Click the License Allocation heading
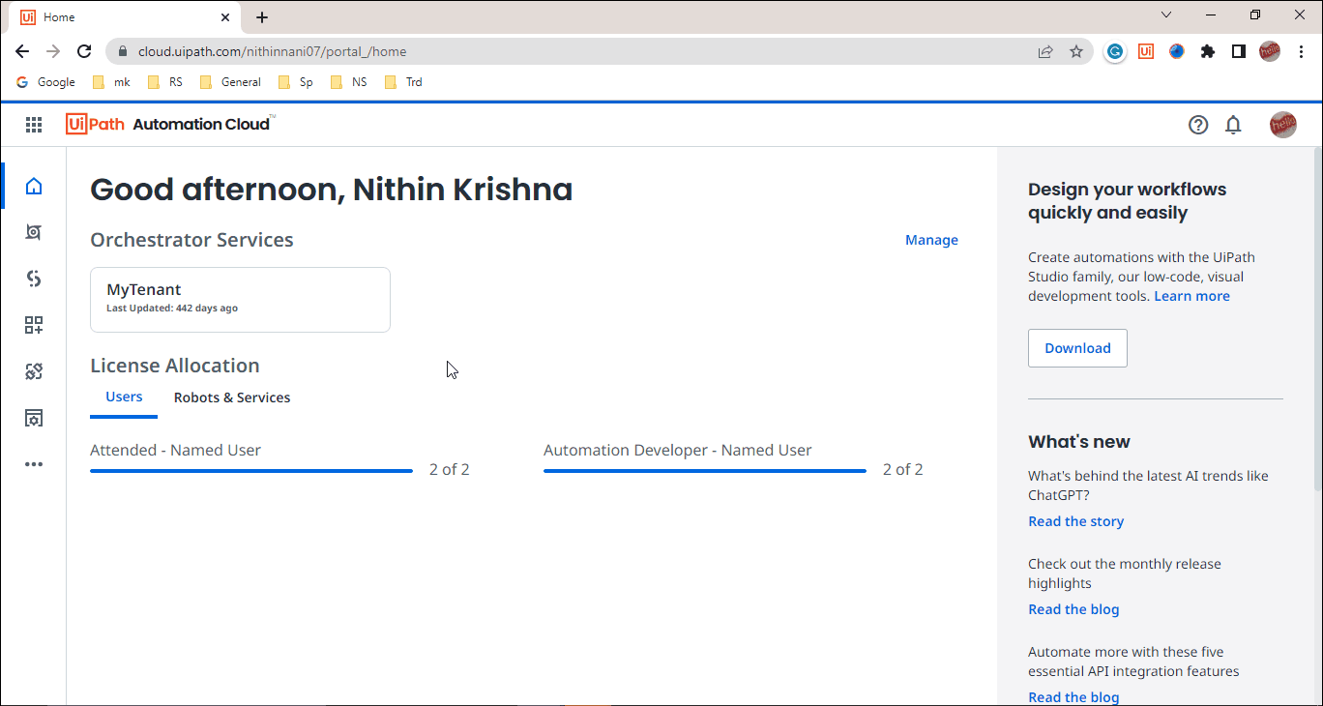Screen dimensions: 1323x706 coord(175,366)
